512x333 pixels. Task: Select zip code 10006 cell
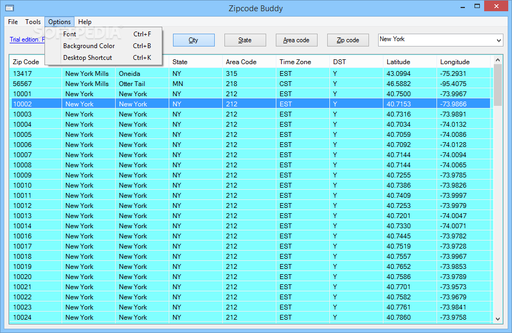36,145
